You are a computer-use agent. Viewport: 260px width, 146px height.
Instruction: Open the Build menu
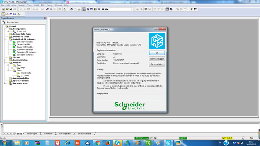tap(36, 5)
